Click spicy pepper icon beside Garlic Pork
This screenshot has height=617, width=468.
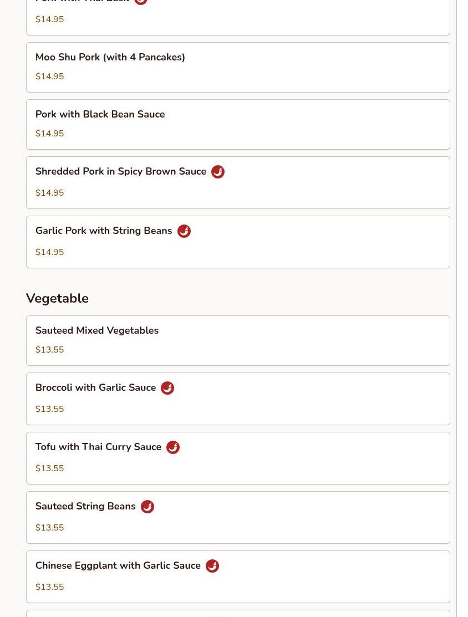(184, 231)
